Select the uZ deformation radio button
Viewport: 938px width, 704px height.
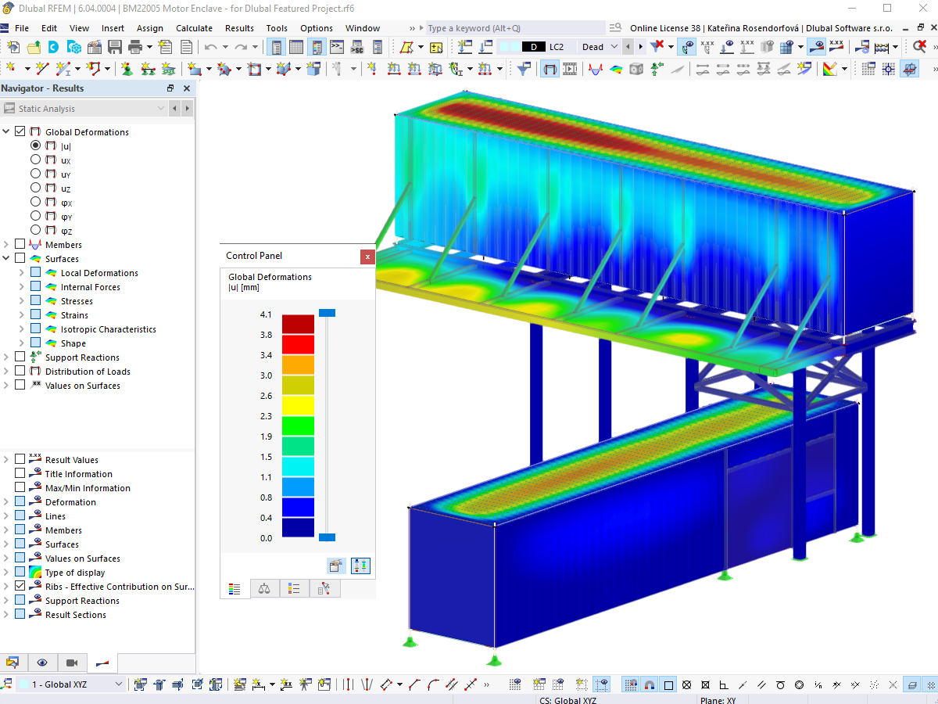click(35, 188)
